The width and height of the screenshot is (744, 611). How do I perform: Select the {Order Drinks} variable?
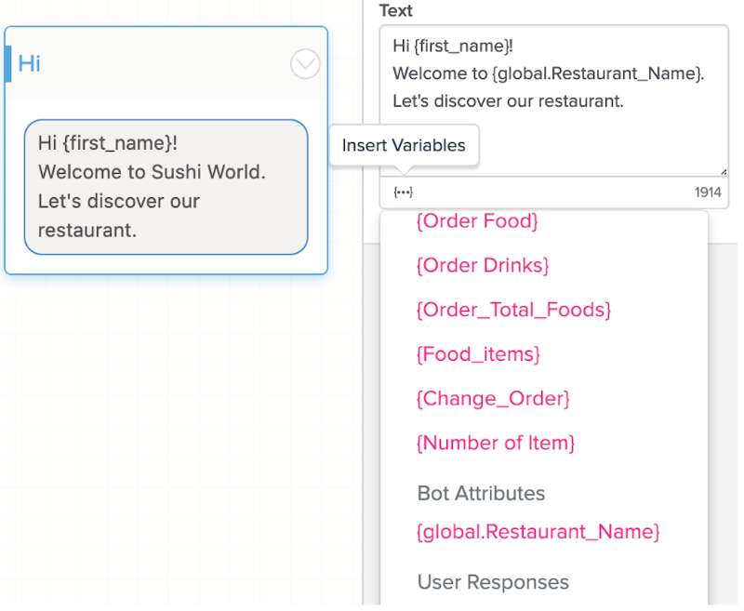483,265
